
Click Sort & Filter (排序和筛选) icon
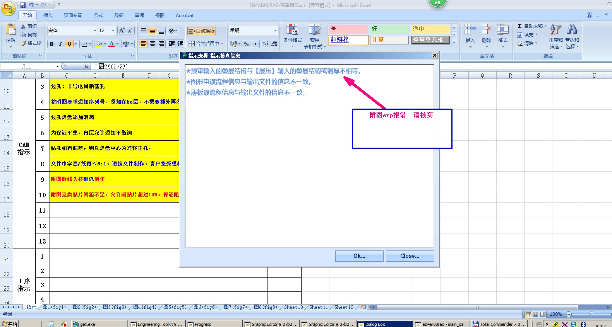pyautogui.click(x=555, y=29)
